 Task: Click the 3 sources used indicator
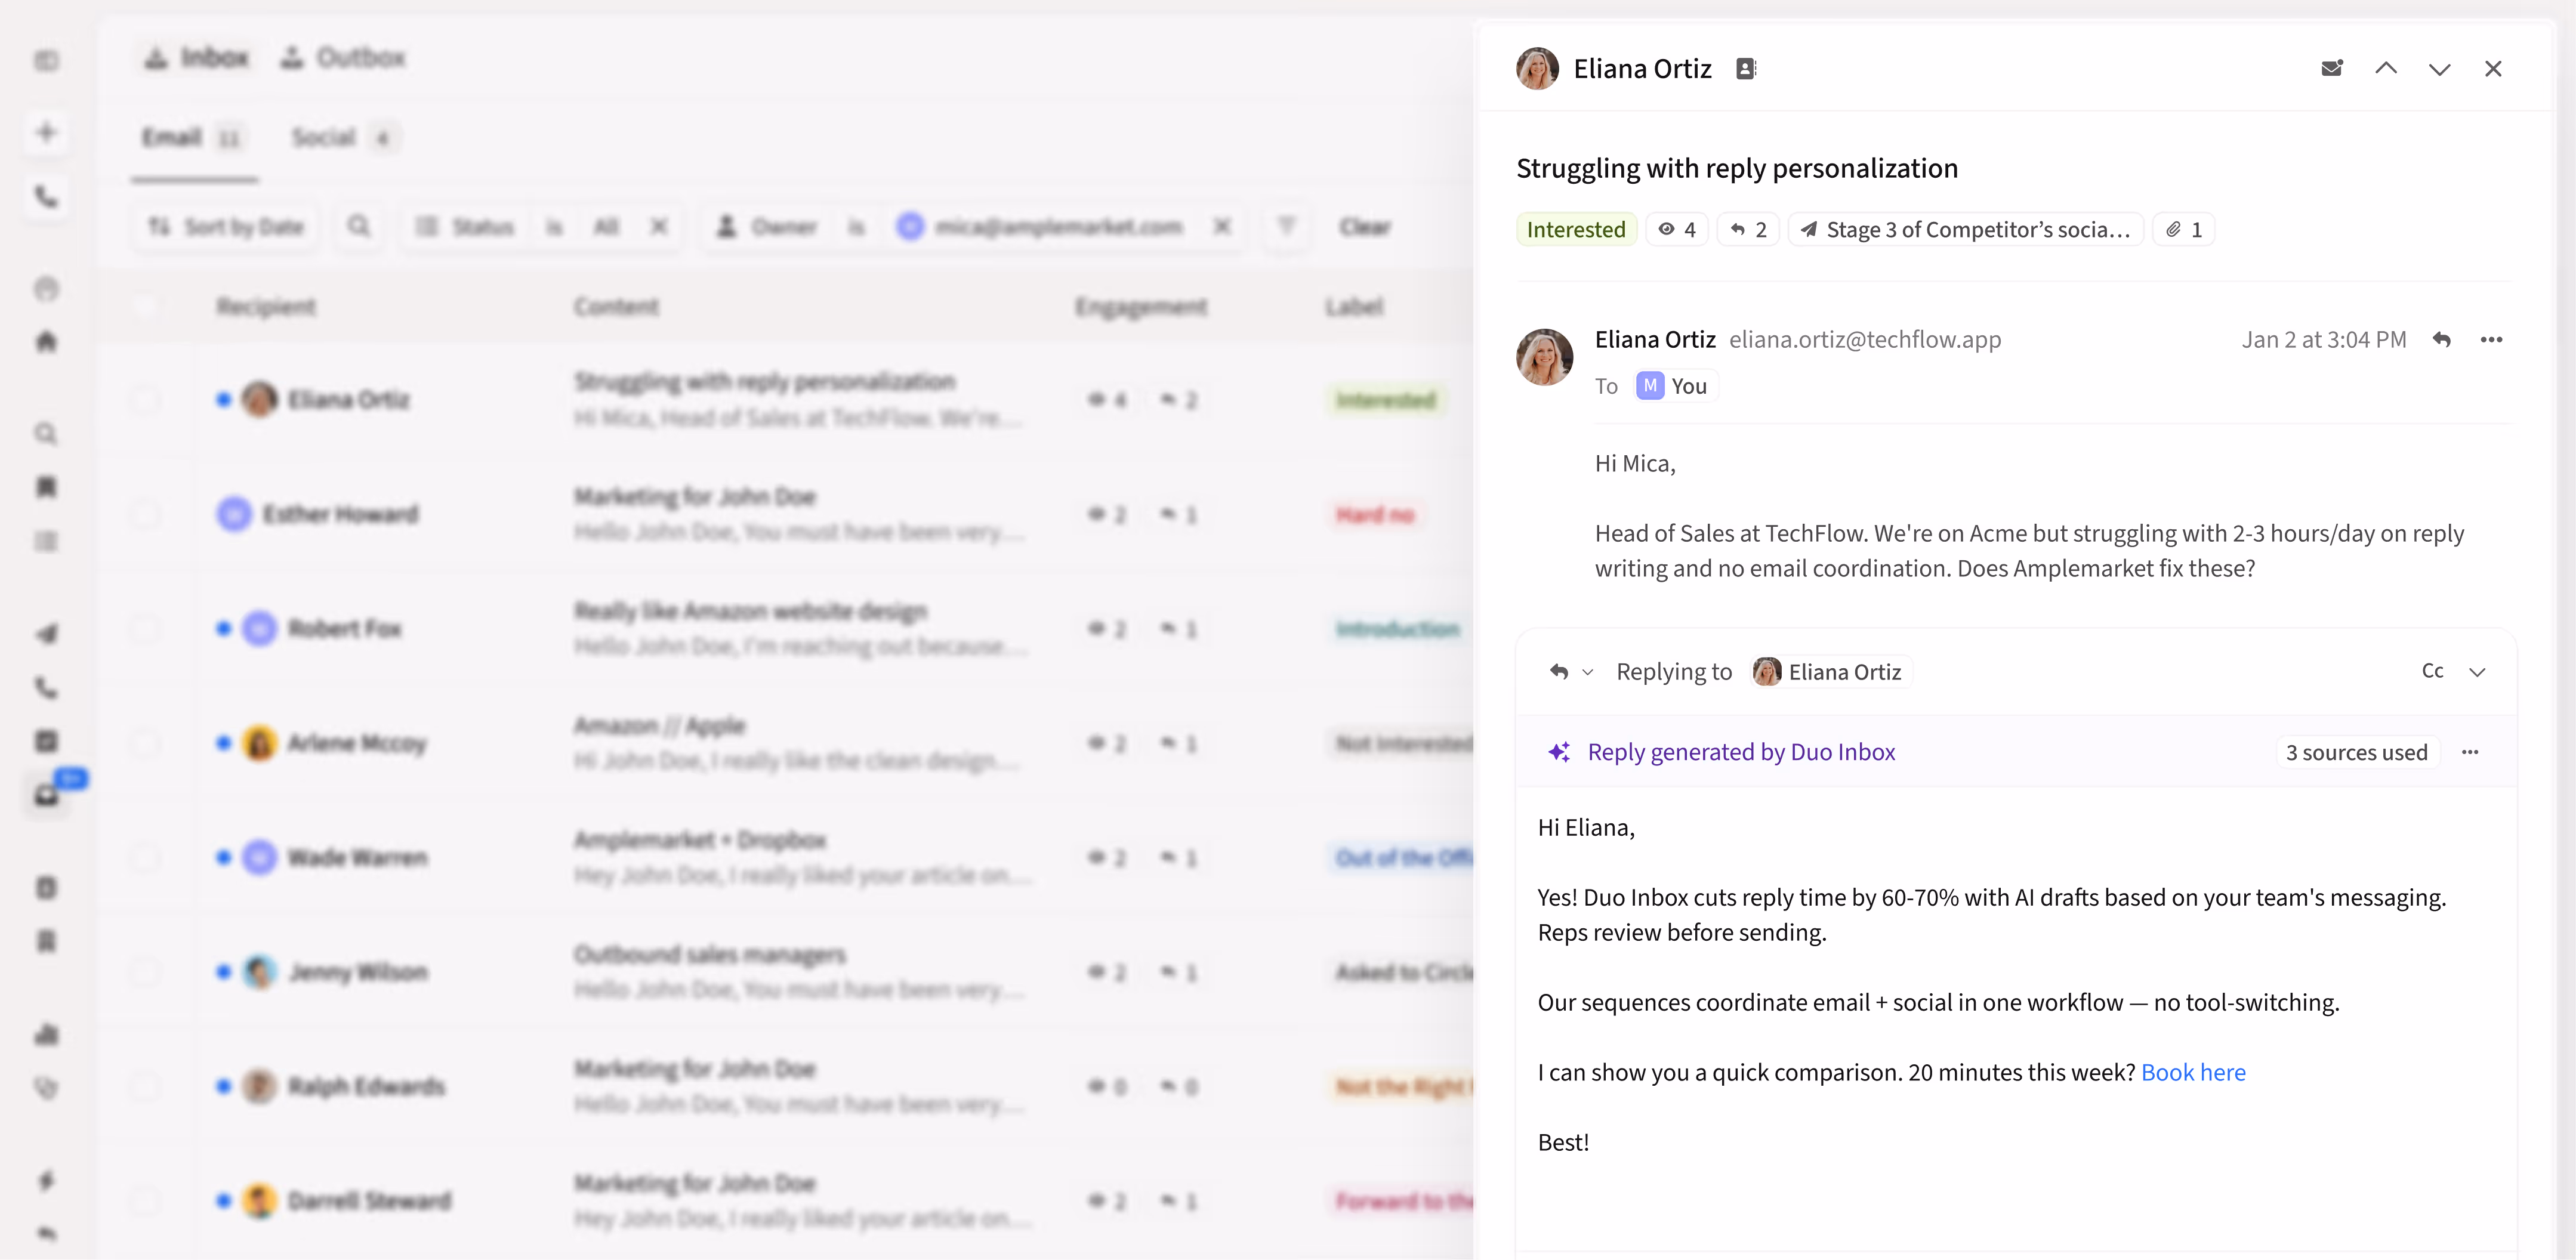tap(2357, 752)
